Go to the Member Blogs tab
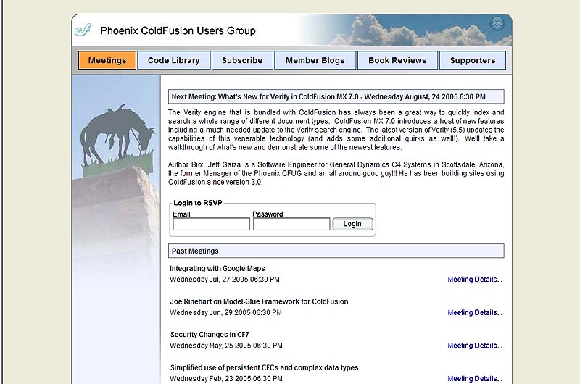Image resolution: width=580 pixels, height=384 pixels. click(x=315, y=60)
